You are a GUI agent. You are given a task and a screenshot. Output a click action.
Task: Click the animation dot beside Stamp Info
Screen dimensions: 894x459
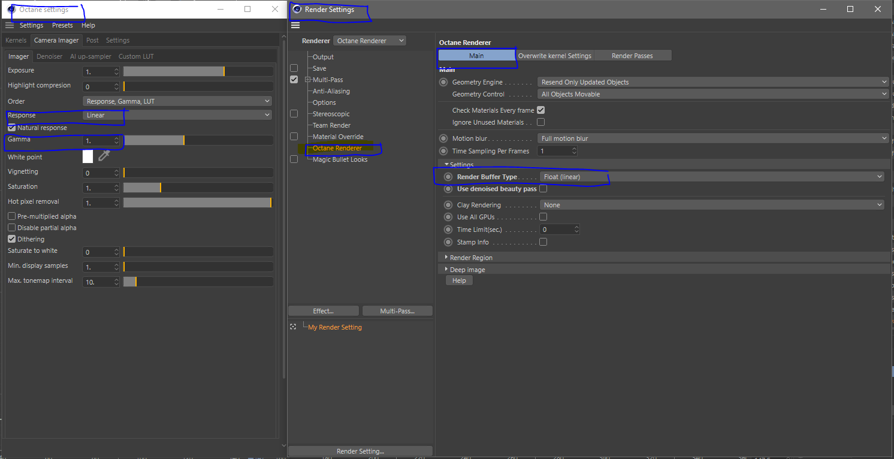pyautogui.click(x=448, y=242)
